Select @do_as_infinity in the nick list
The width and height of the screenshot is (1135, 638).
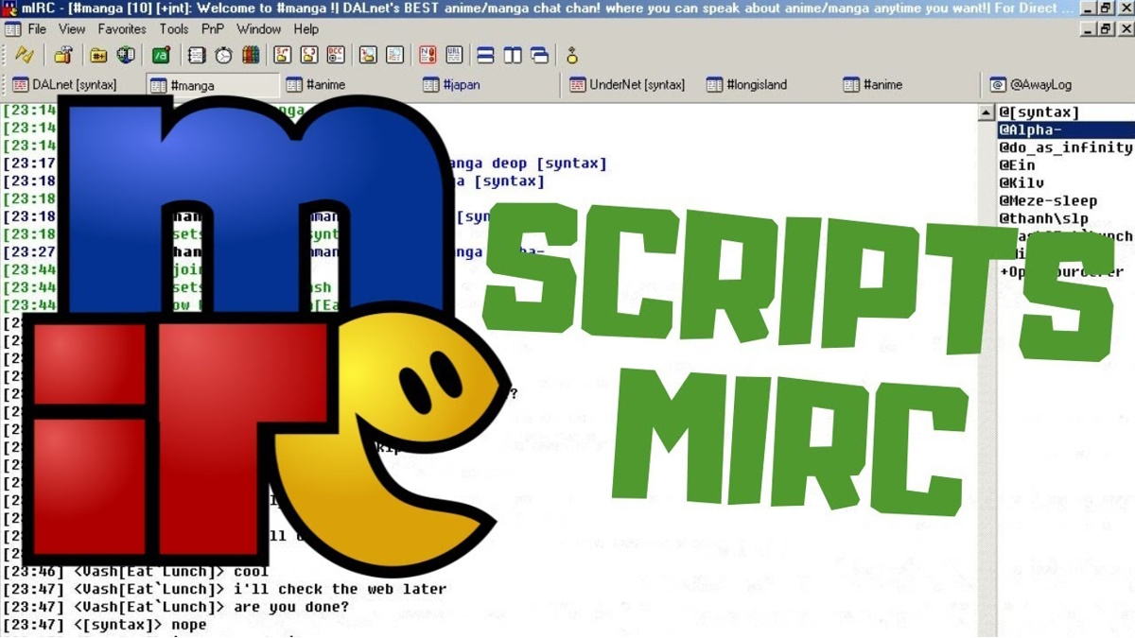1066,147
